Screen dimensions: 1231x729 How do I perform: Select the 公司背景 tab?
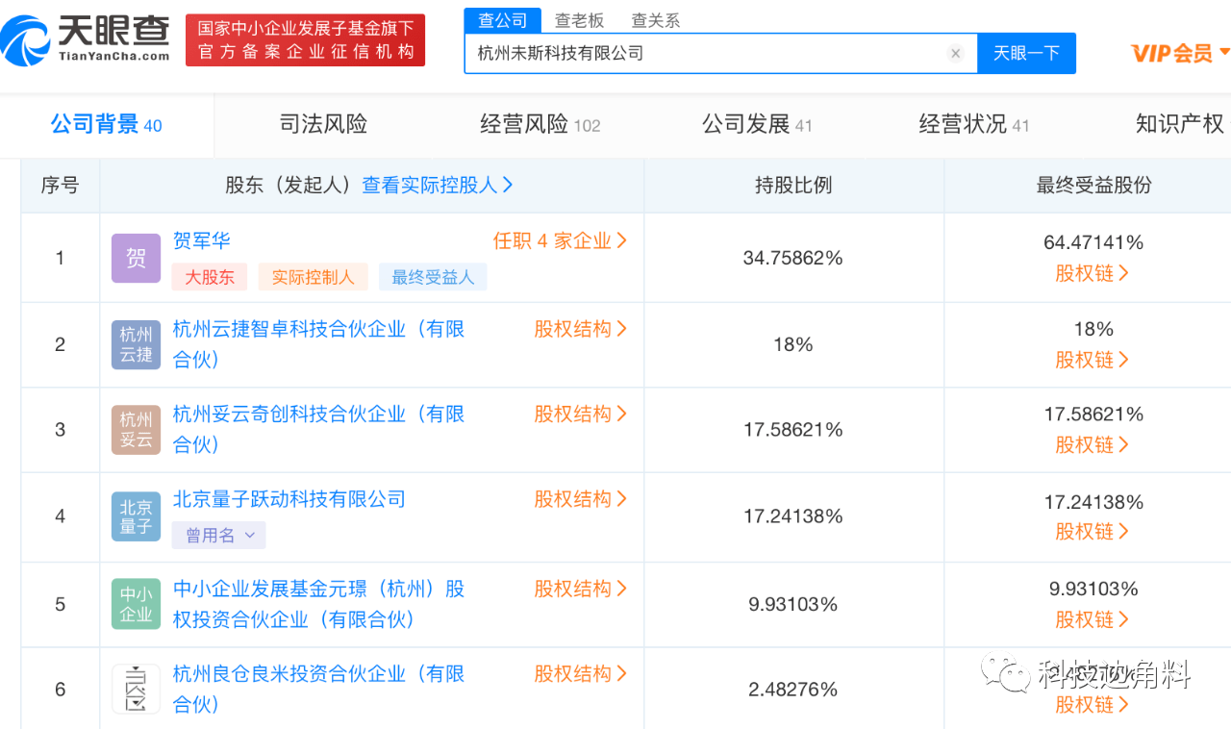click(106, 124)
